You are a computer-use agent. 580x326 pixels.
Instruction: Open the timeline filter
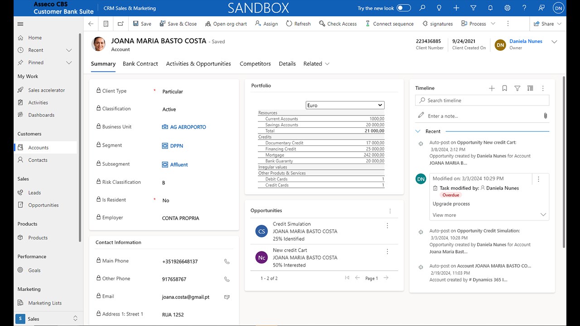[x=517, y=88]
